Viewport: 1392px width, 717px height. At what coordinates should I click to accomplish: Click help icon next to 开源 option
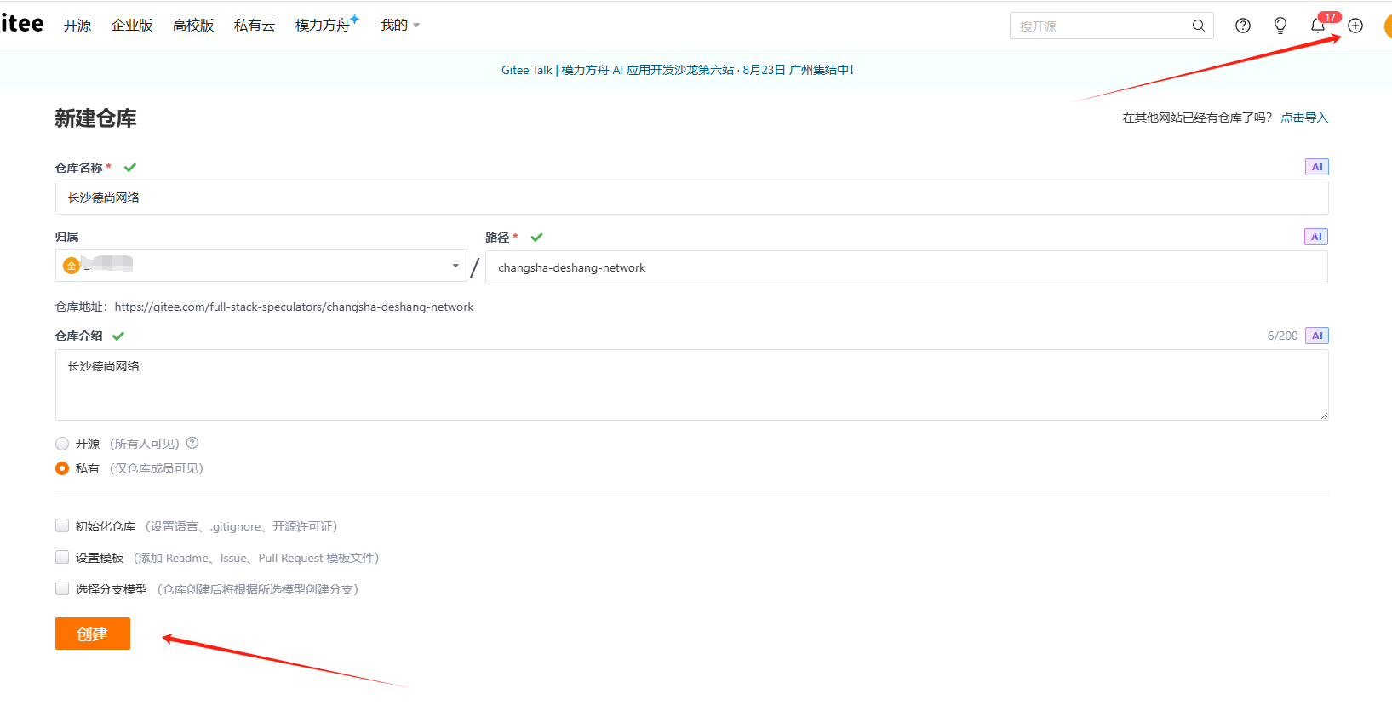coord(192,443)
